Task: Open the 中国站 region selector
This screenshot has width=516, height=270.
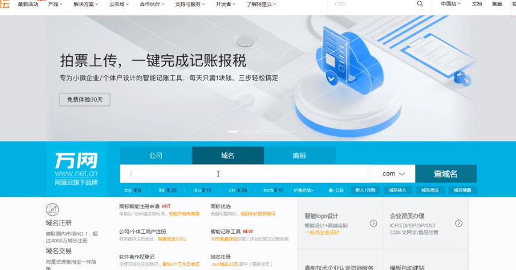Action: (451, 4)
